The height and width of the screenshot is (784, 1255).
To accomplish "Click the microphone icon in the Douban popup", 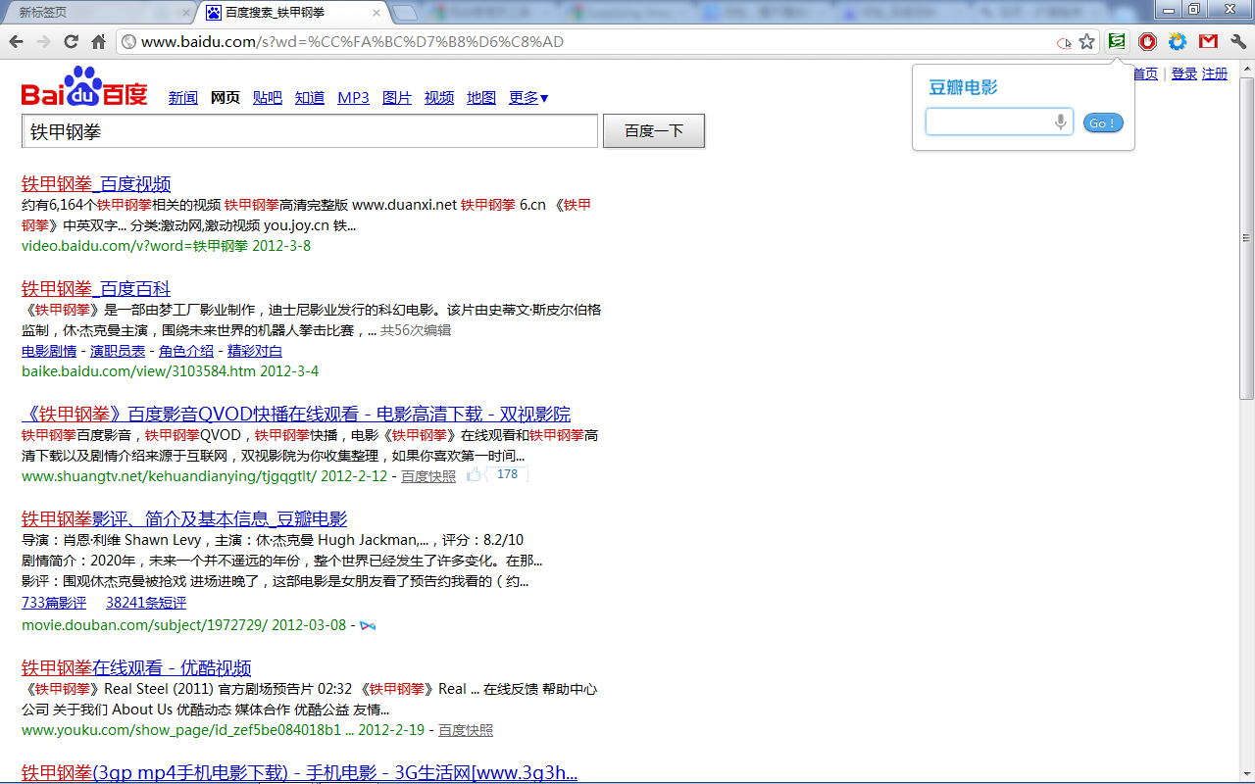I will (x=1060, y=122).
